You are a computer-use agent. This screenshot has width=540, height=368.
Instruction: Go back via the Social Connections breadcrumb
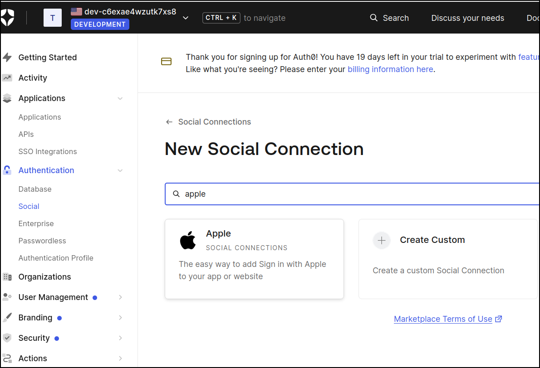(215, 122)
